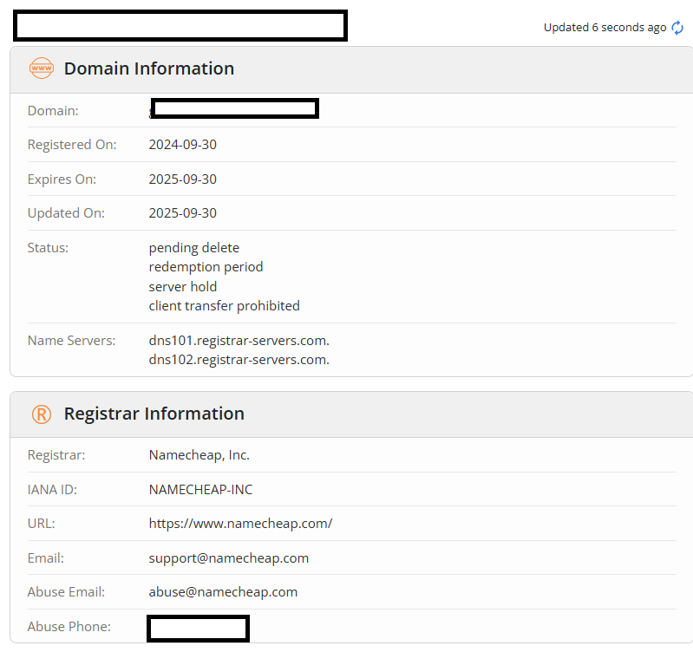Click the refresh icon beside Updated 6 seconds ago

click(x=677, y=28)
